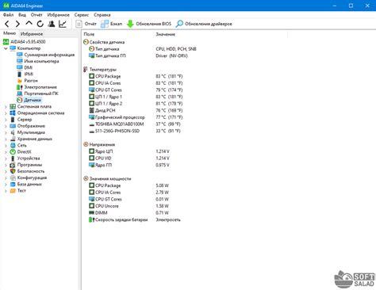The image size is (376, 290).
Task: Select the TOSHIBA MQ01ABD100M drive row
Action: point(135,124)
